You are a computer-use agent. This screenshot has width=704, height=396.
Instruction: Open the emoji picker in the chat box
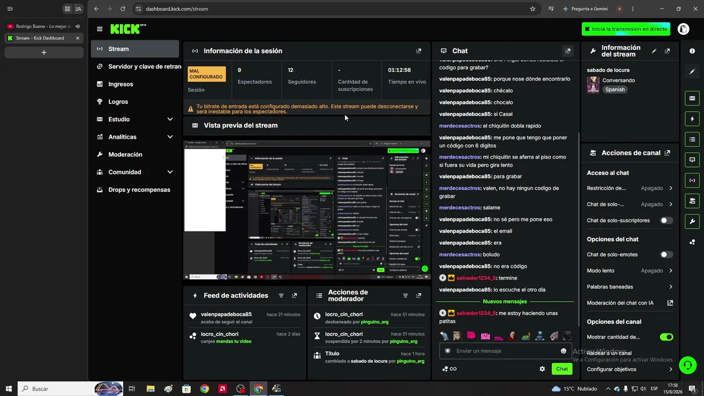(563, 351)
